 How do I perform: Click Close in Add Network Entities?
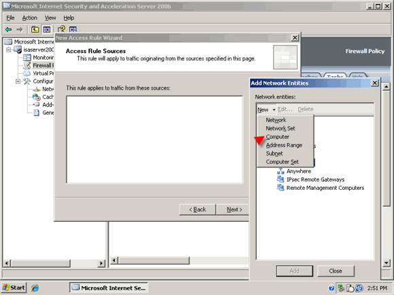[x=336, y=271]
